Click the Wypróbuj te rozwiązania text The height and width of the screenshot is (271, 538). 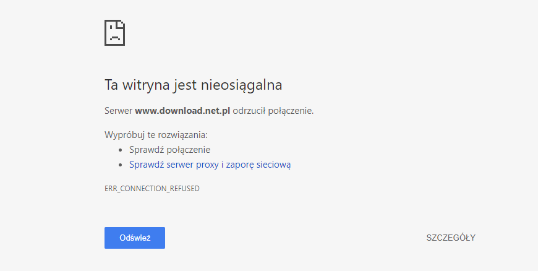[x=156, y=135]
